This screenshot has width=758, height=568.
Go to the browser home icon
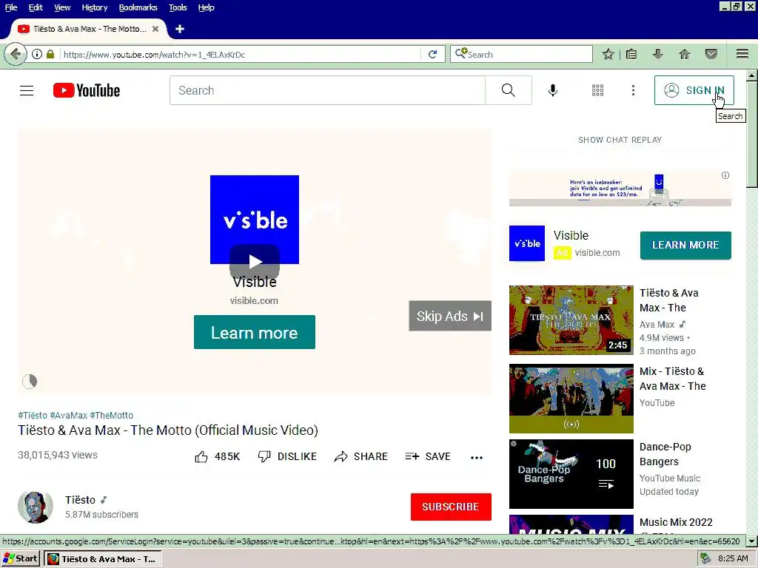[x=685, y=54]
